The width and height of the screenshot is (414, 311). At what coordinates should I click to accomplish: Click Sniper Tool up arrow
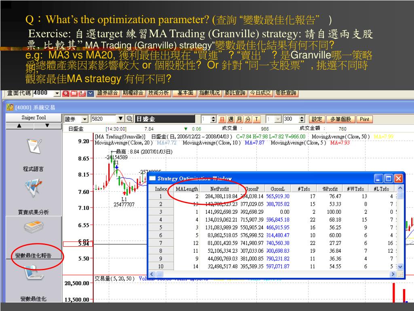click(x=19, y=126)
